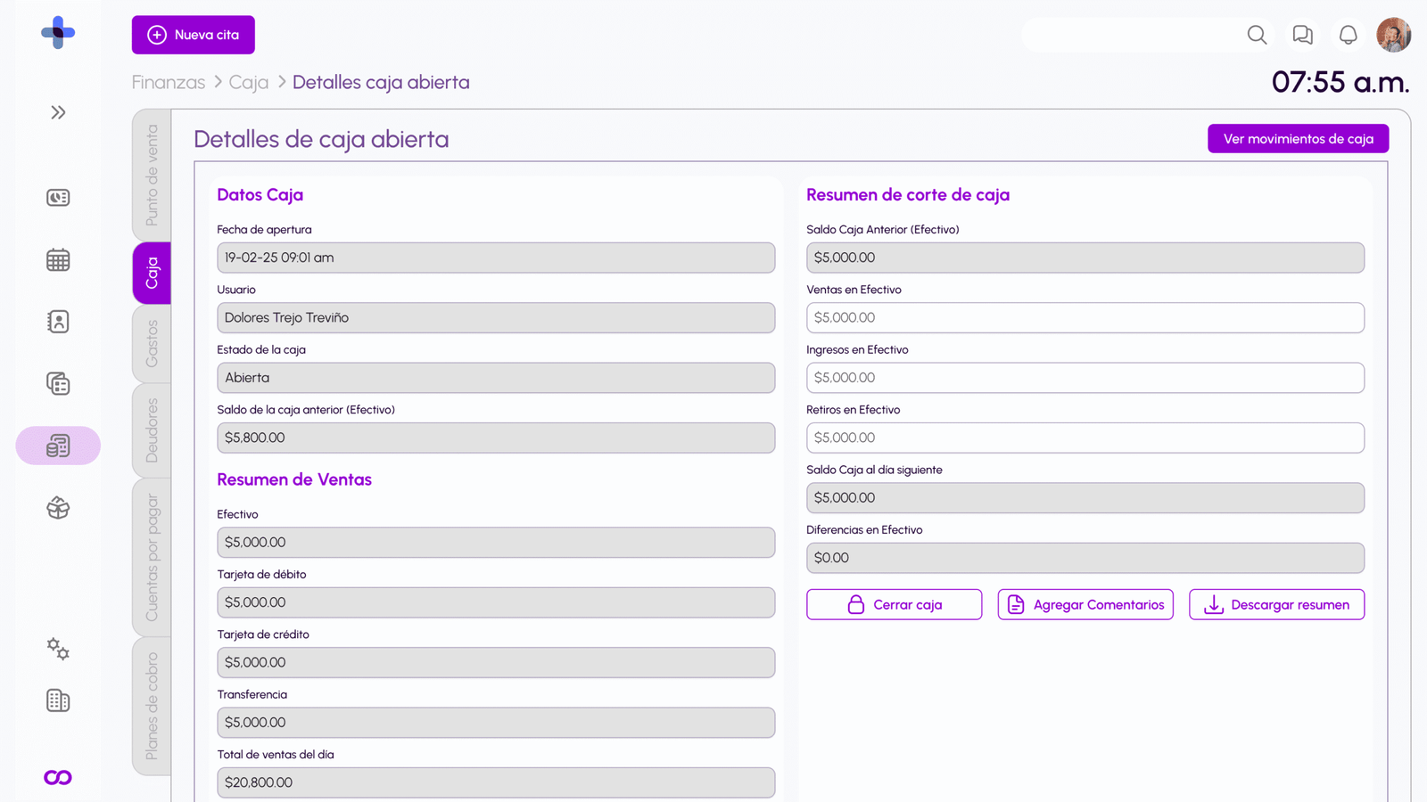Click the Ventas en Efectivo input field
The image size is (1427, 802).
1085,318
